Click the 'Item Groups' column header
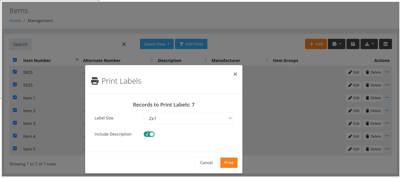This screenshot has width=401, height=178. click(286, 61)
